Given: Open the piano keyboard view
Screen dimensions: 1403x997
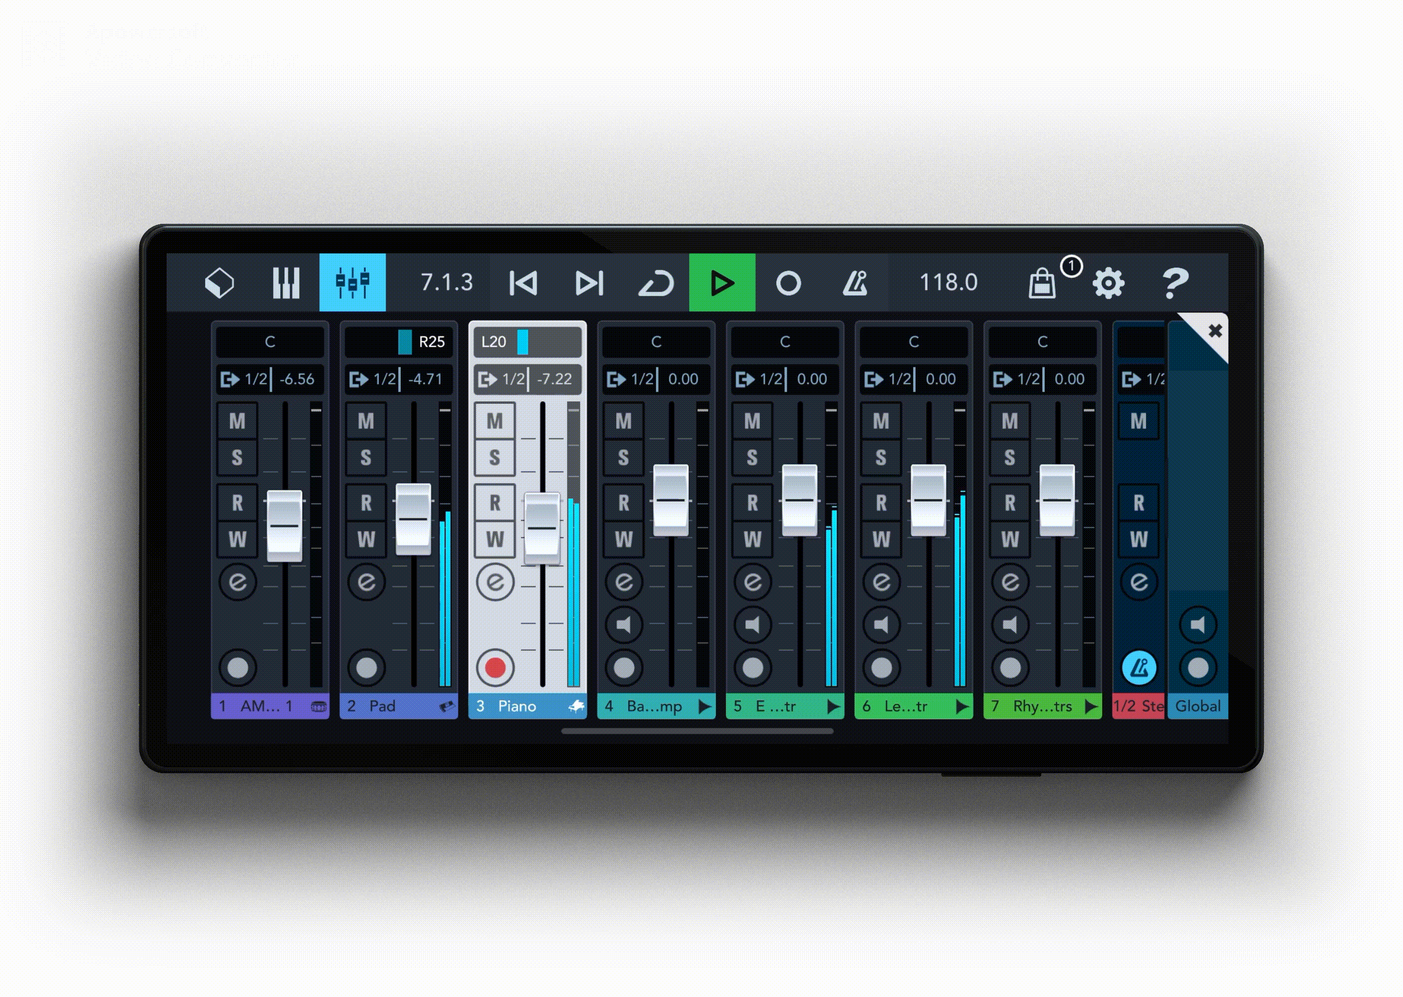Looking at the screenshot, I should (x=286, y=283).
